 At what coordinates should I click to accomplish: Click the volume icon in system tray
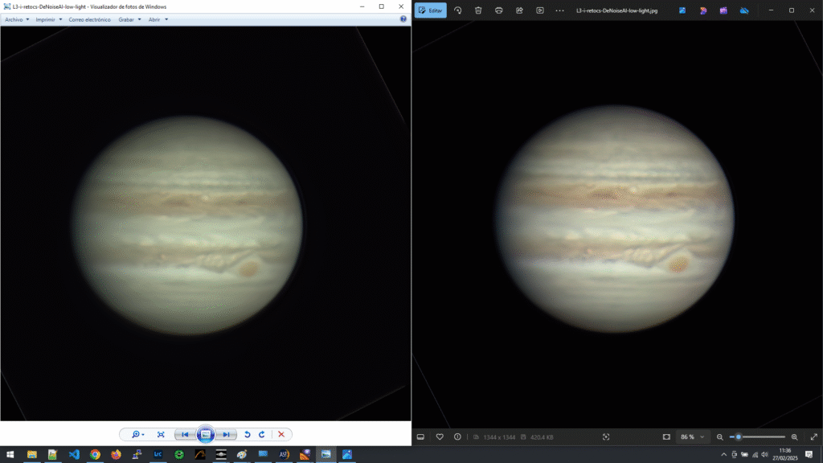765,455
